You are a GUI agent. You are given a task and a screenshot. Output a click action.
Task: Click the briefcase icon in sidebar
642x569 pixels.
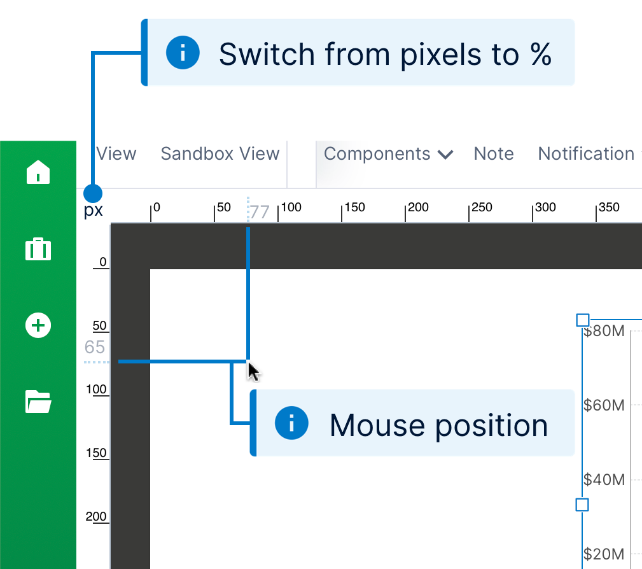coord(38,249)
